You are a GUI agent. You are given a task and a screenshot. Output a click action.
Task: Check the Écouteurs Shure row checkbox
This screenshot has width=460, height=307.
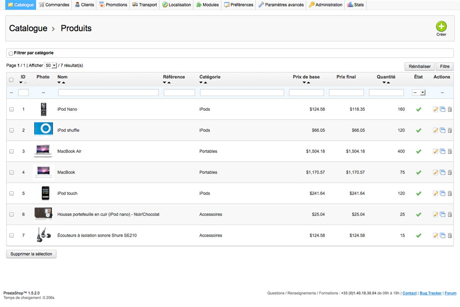[x=12, y=235]
